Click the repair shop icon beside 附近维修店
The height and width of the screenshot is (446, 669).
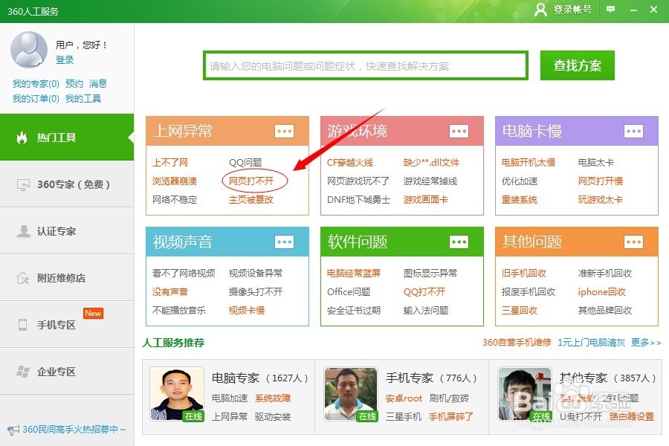22,278
